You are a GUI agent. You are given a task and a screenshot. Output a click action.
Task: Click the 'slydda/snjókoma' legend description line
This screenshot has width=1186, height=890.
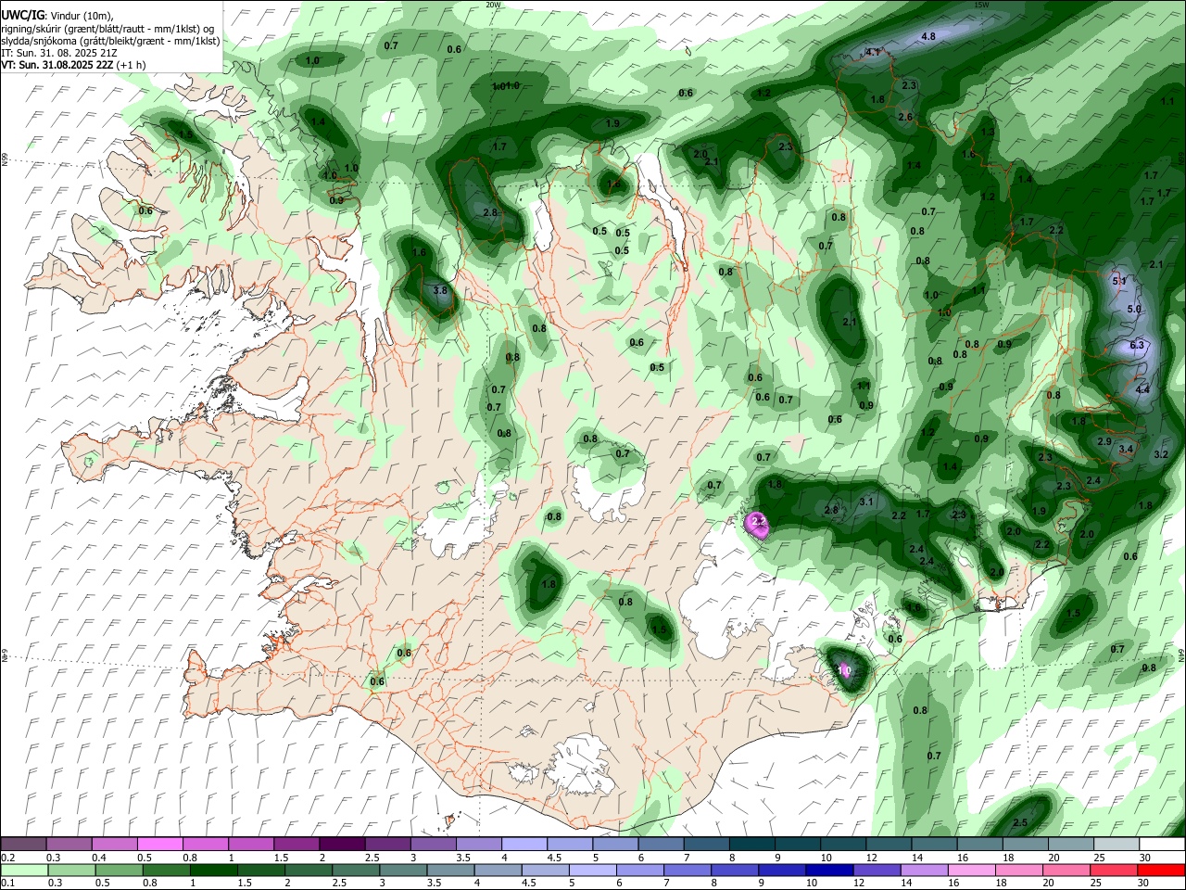click(x=110, y=41)
